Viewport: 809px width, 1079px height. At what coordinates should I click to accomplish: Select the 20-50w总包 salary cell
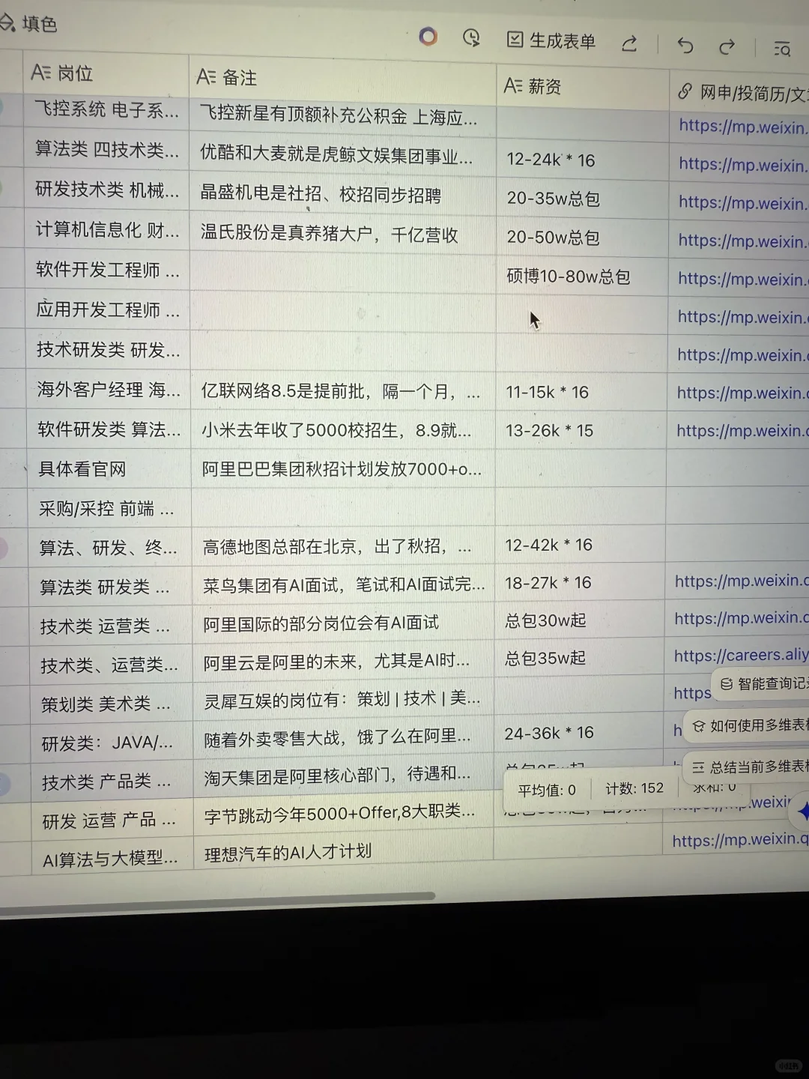[582, 237]
